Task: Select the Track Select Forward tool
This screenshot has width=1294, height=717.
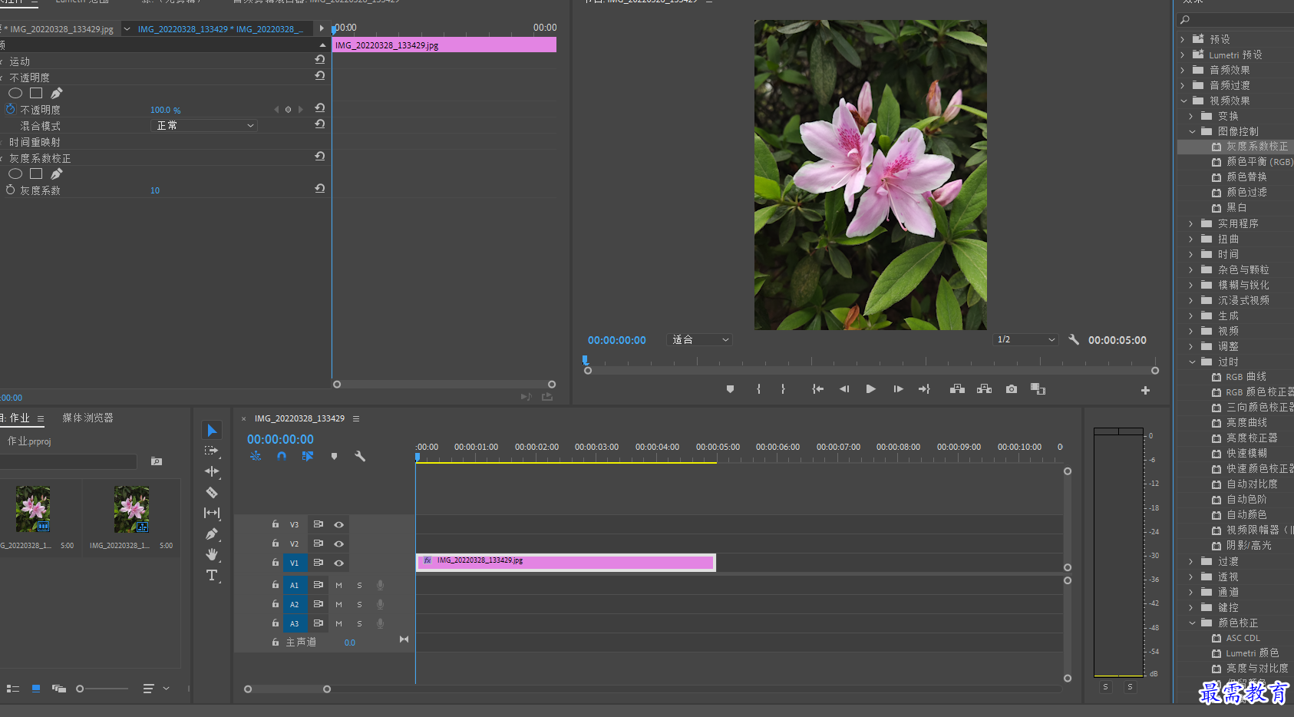Action: point(212,451)
